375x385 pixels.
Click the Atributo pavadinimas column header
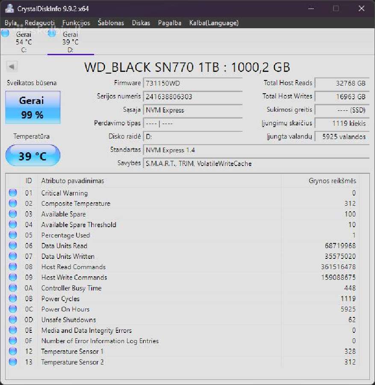(x=73, y=181)
